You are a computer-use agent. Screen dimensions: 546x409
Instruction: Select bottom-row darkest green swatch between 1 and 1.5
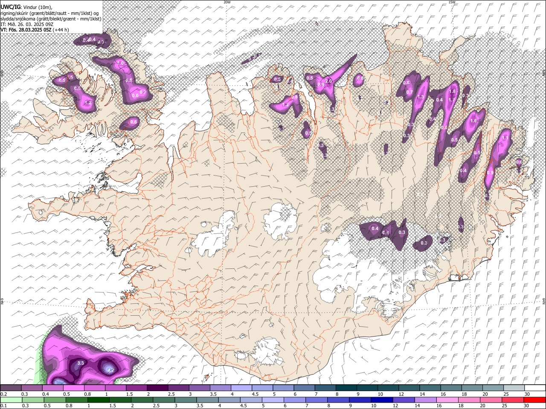(98, 400)
